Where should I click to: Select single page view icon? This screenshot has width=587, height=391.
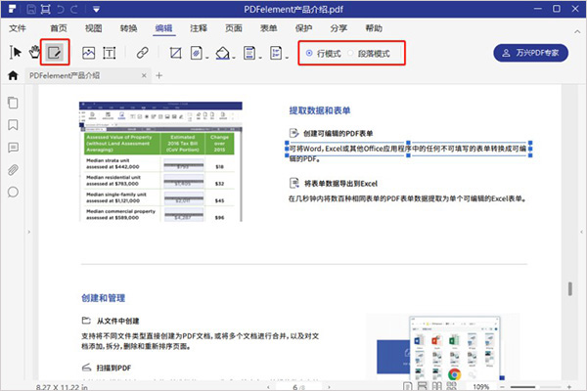click(407, 386)
